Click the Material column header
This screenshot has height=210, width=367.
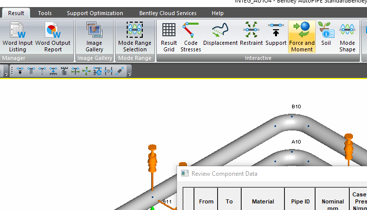263,201
